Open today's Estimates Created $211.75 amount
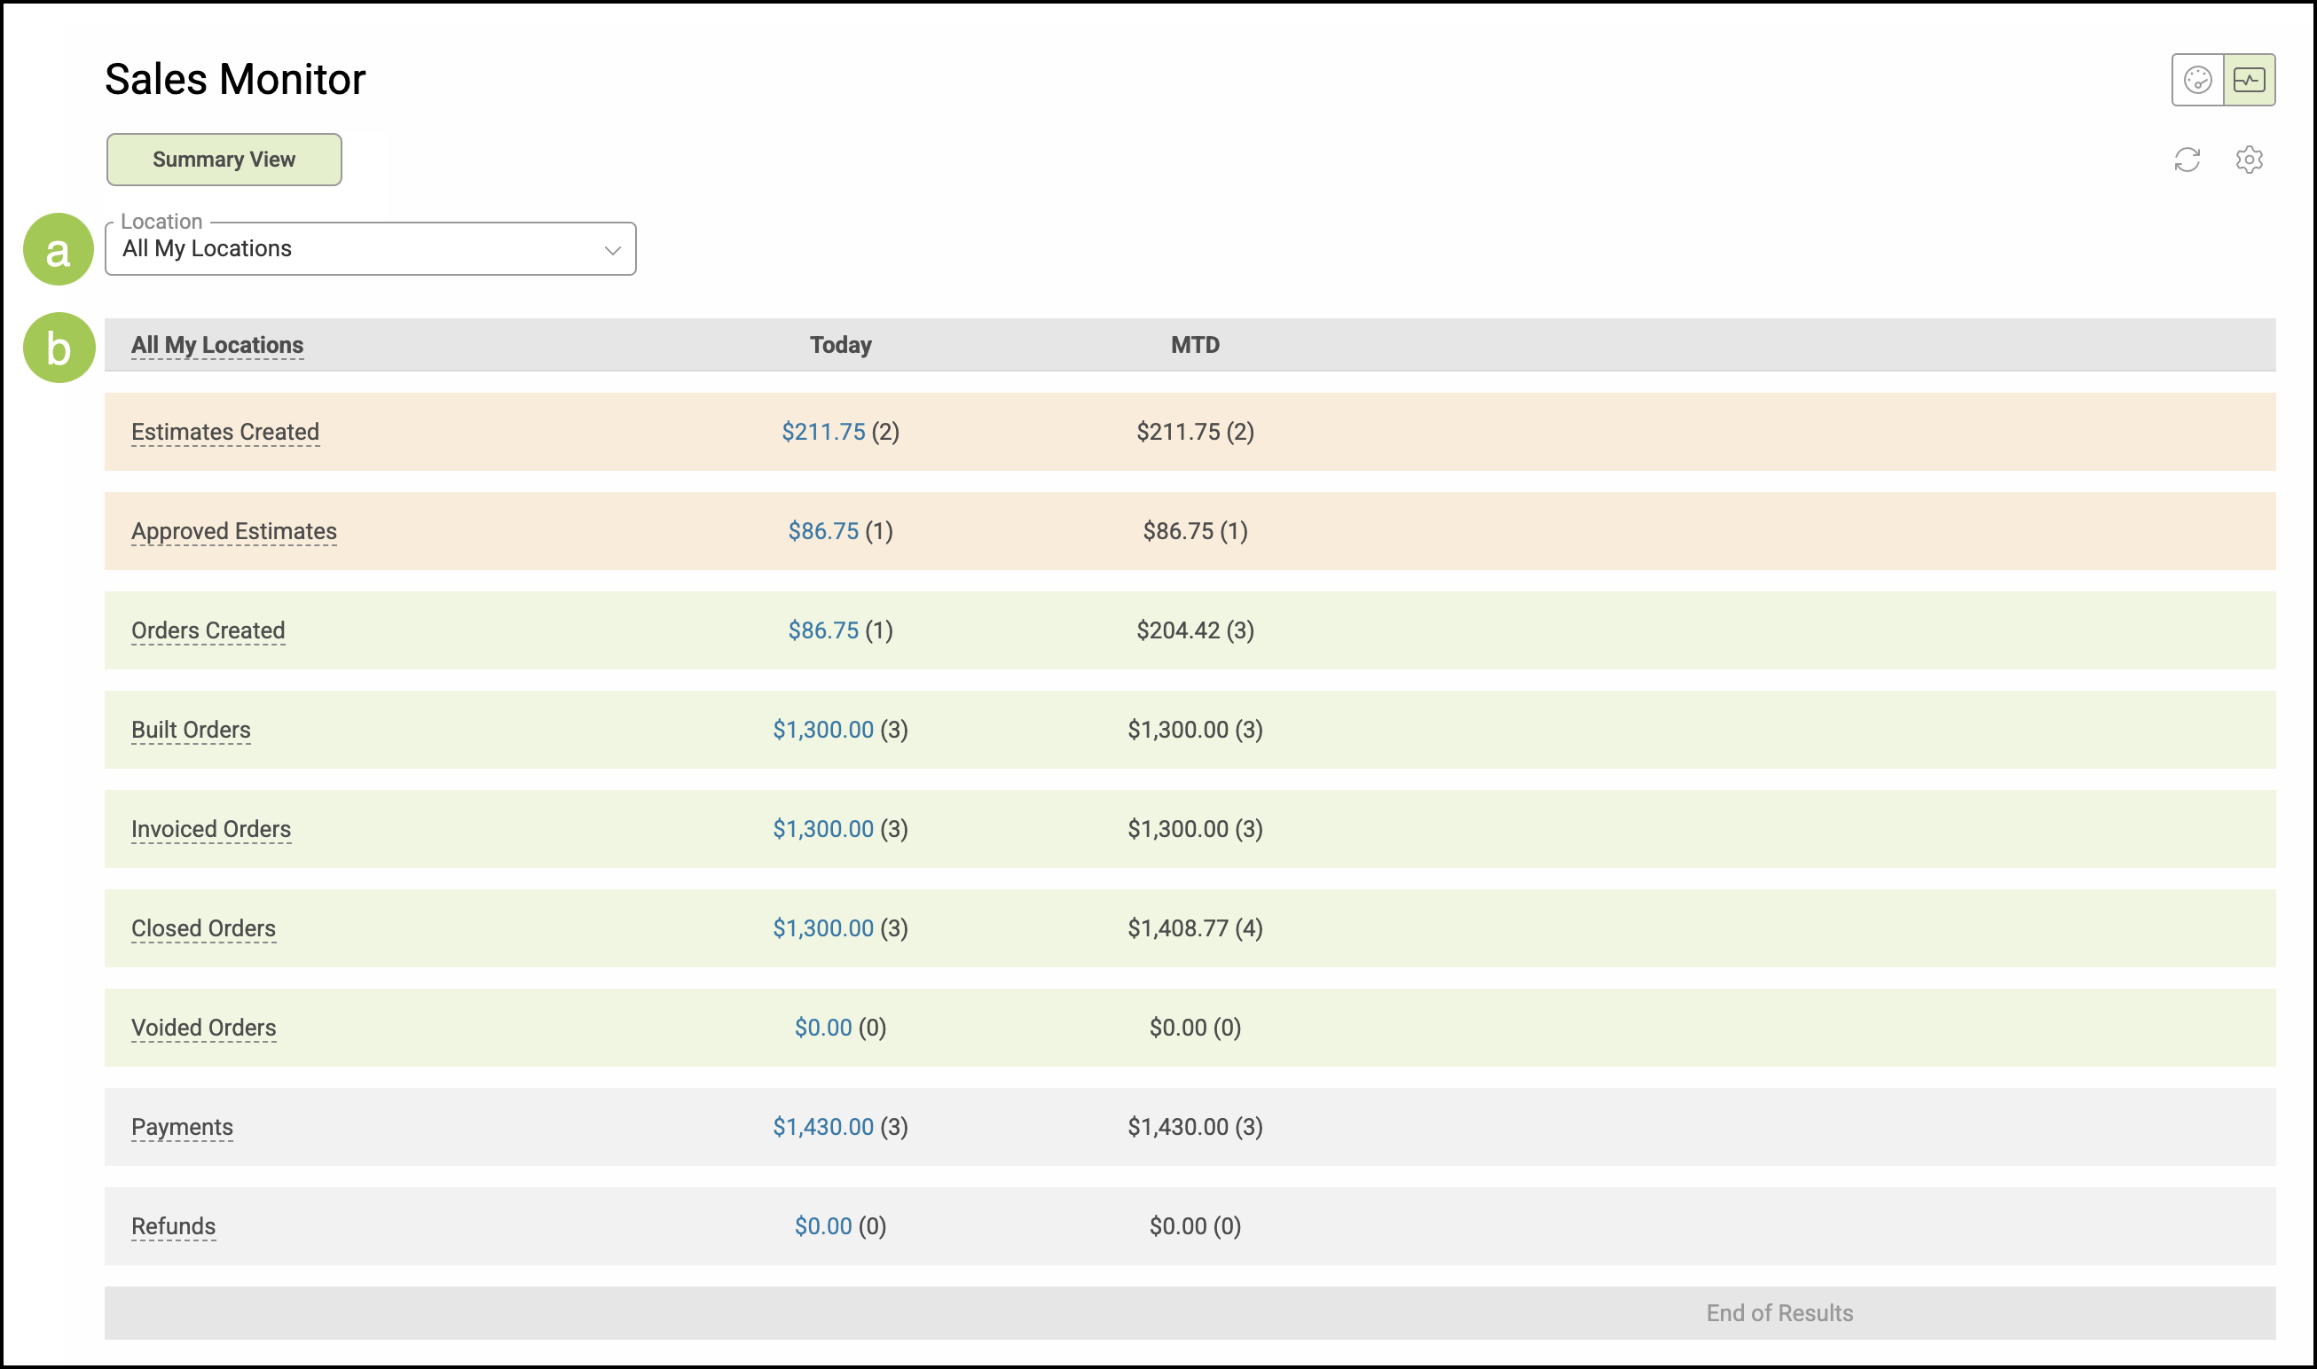Viewport: 2317px width, 1369px height. pyautogui.click(x=823, y=432)
